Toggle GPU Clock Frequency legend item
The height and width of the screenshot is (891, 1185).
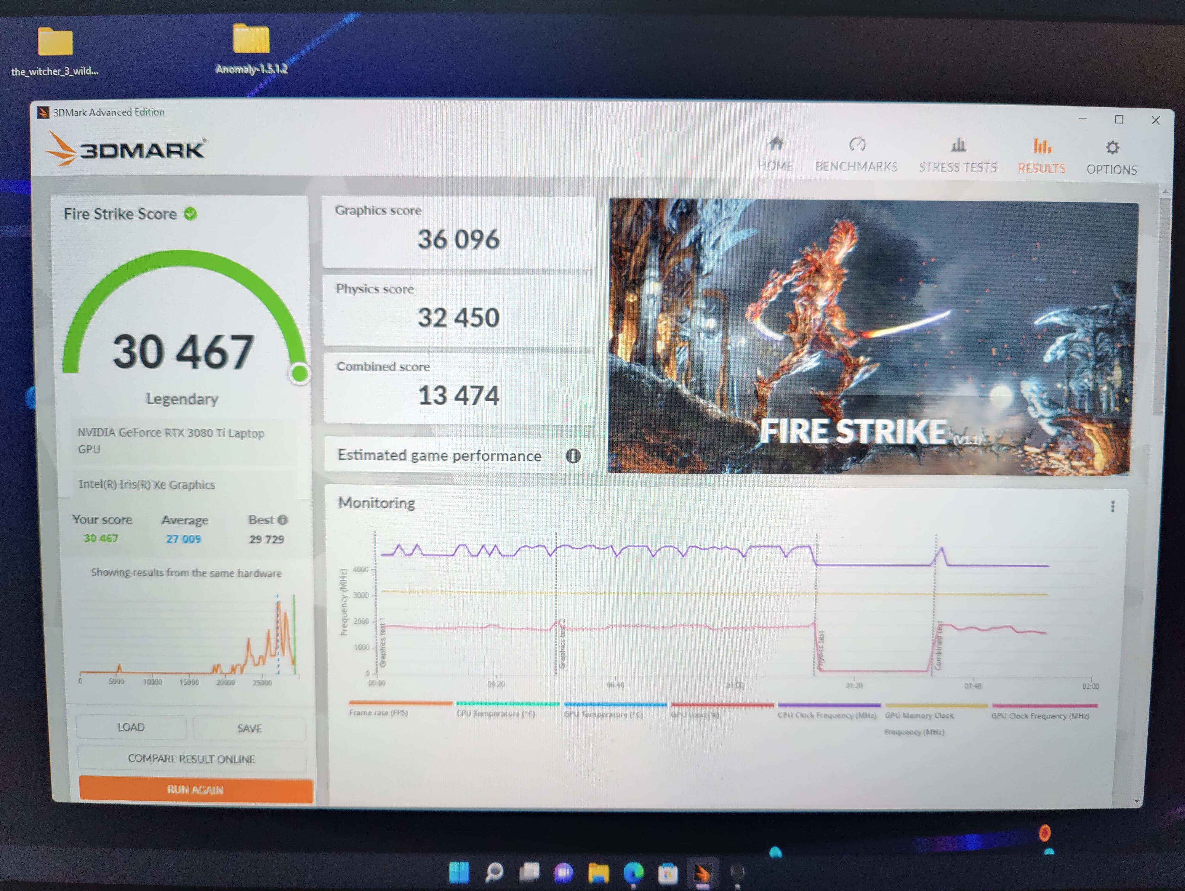click(1040, 716)
